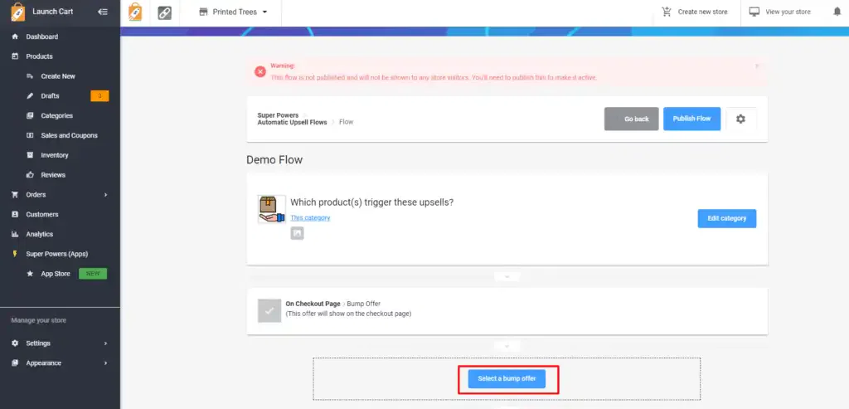849x409 pixels.
Task: Click Super Powers breadcrumb link
Action: [x=278, y=115]
